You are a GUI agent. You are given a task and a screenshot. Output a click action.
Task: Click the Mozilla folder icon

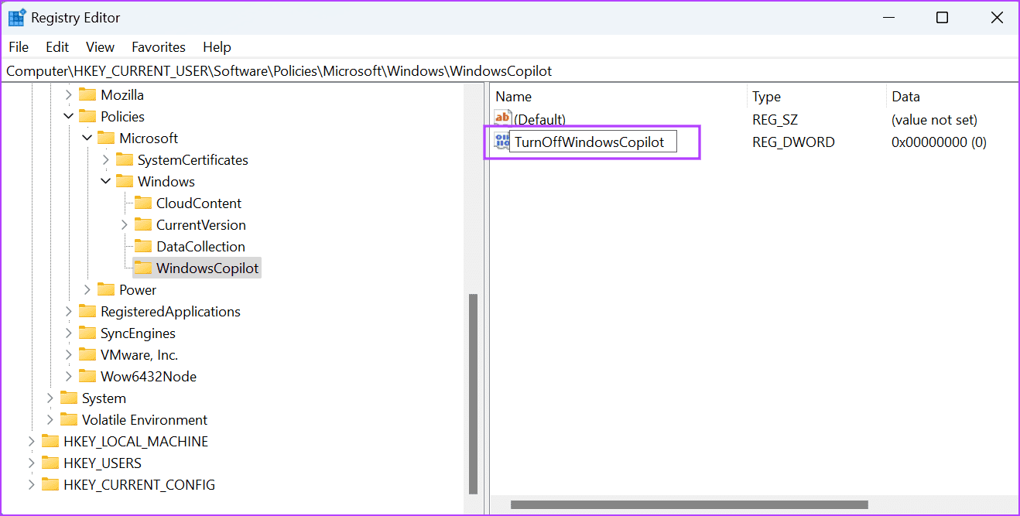click(x=87, y=95)
